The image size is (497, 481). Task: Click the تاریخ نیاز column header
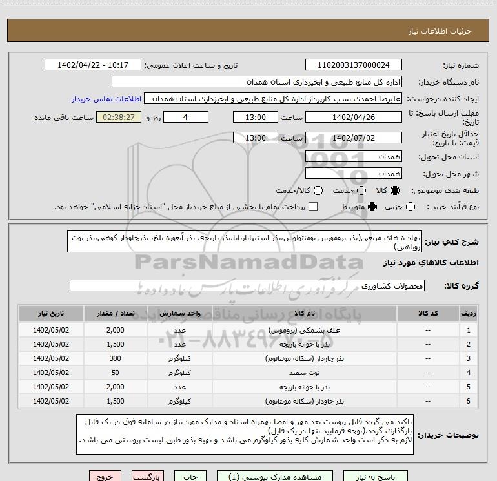[51, 313]
